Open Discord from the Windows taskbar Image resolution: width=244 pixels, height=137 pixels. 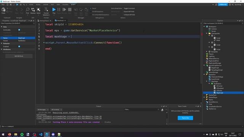coord(53,134)
